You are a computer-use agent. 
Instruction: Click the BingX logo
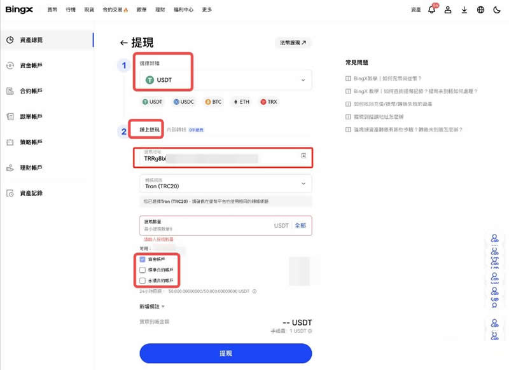point(18,10)
